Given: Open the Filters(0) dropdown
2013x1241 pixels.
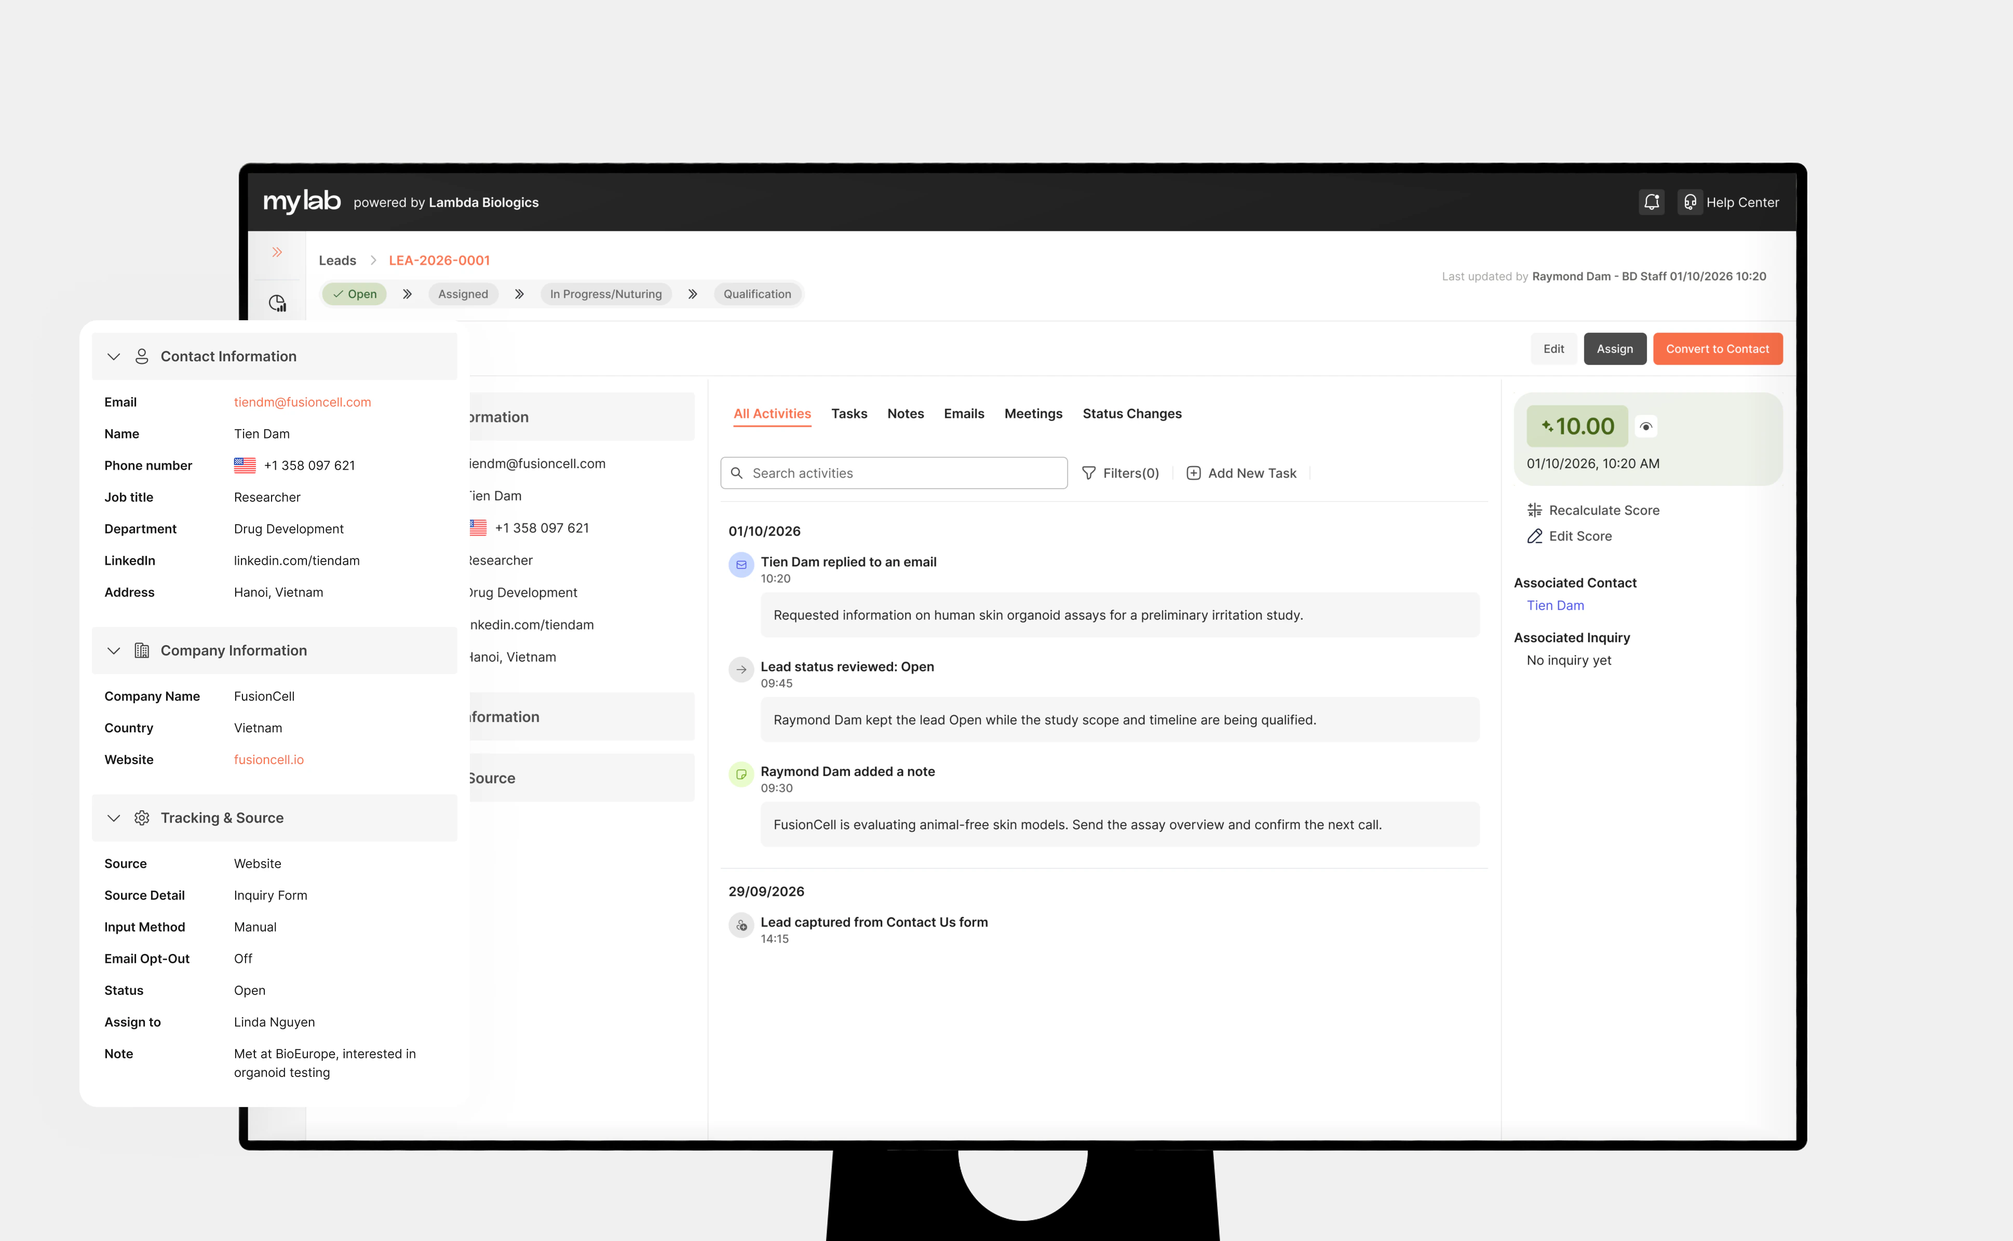Looking at the screenshot, I should click(1120, 473).
